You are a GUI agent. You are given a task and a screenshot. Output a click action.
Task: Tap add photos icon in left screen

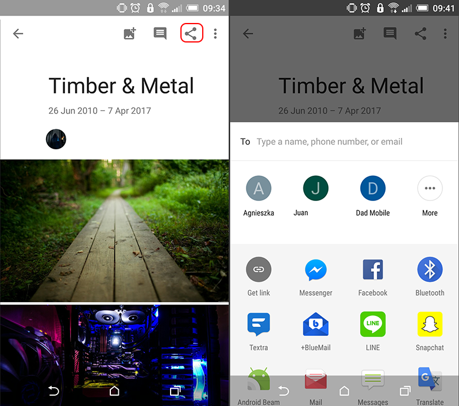tap(130, 33)
